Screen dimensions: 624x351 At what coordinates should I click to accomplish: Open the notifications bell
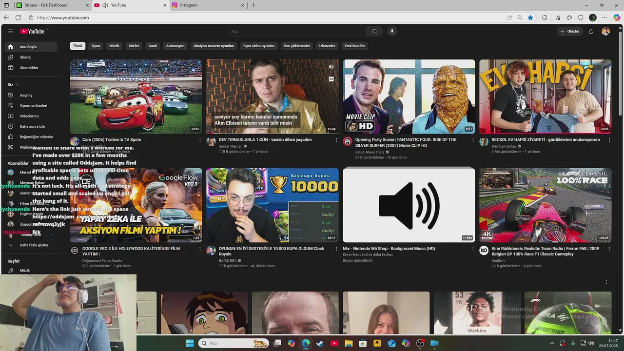click(x=590, y=31)
